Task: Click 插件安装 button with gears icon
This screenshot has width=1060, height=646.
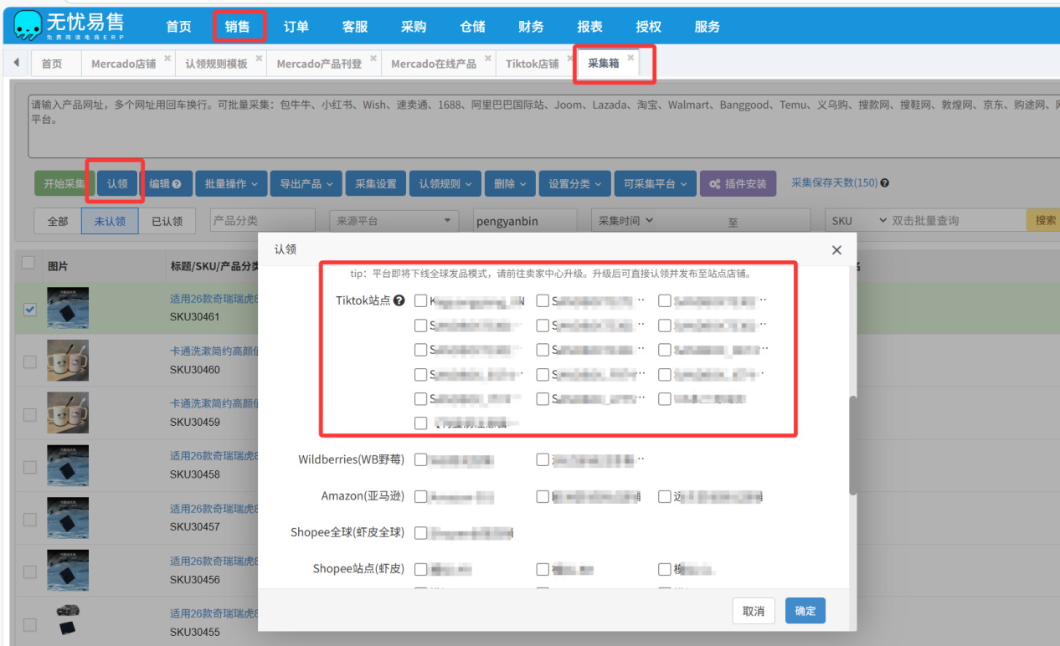Action: [738, 184]
